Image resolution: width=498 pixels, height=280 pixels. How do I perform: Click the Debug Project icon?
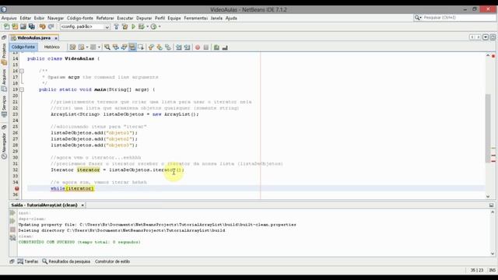142,26
